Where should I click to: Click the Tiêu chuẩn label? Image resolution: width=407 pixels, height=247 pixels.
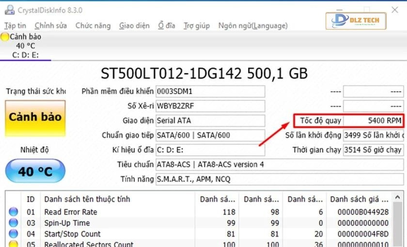point(135,165)
